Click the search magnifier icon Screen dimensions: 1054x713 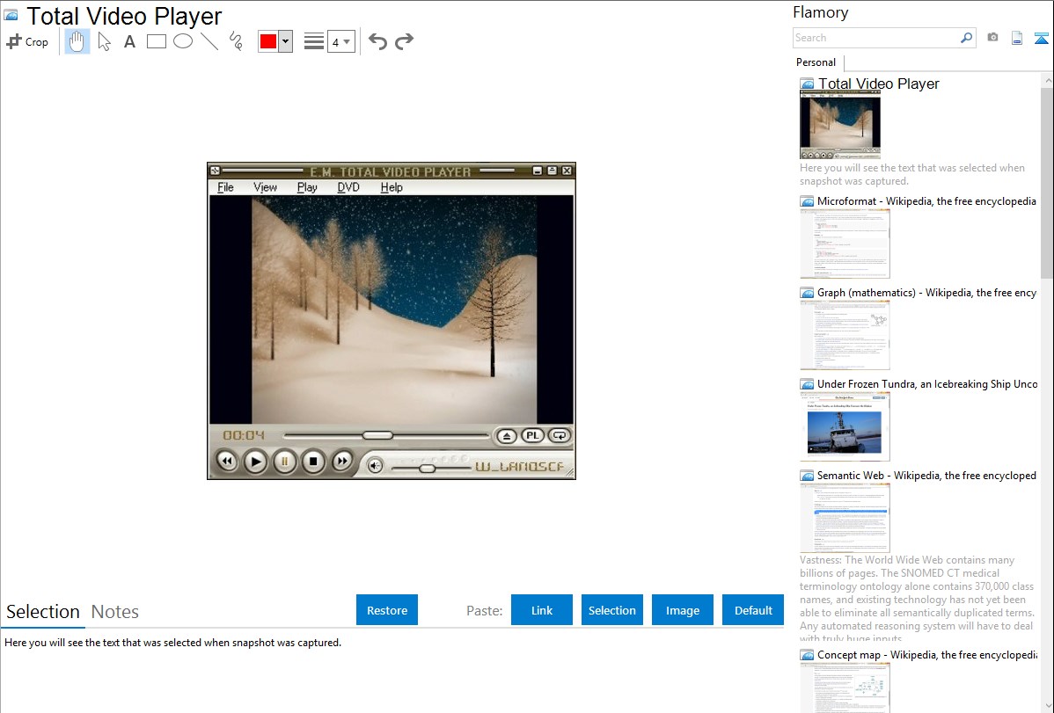[967, 38]
